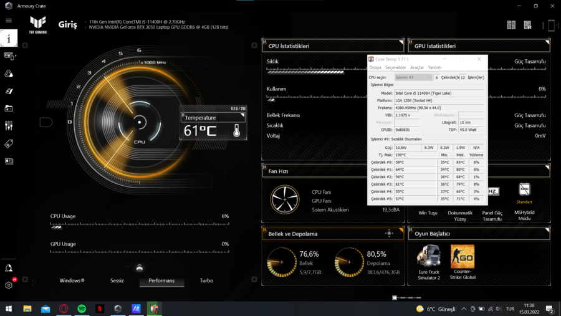Open the GameVisual slash sidebar icon
561x316 pixels.
click(9, 91)
